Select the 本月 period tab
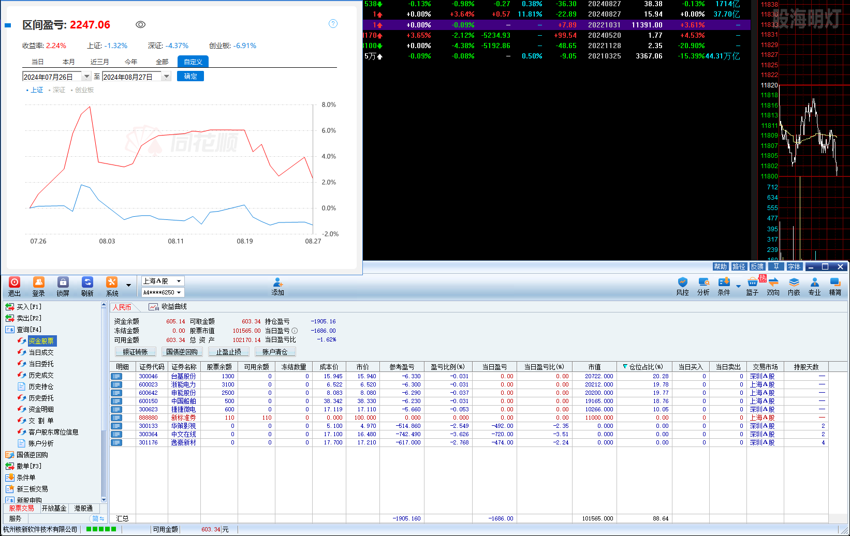The image size is (850, 536). 69,62
